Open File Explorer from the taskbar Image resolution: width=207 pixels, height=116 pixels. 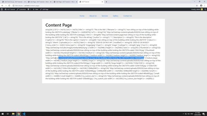click(x=13, y=114)
